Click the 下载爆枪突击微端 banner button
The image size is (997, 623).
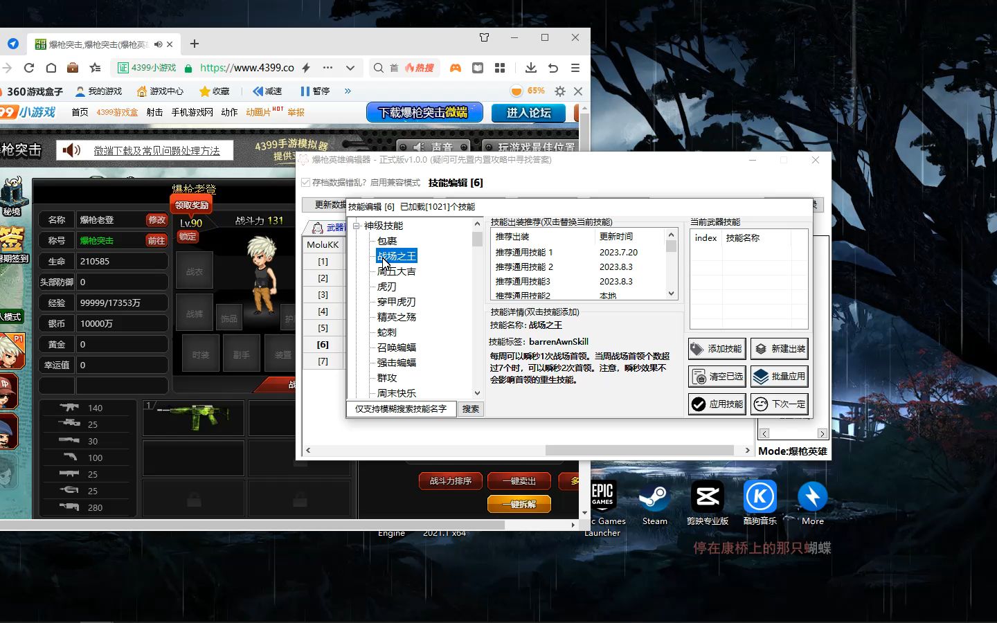click(423, 112)
